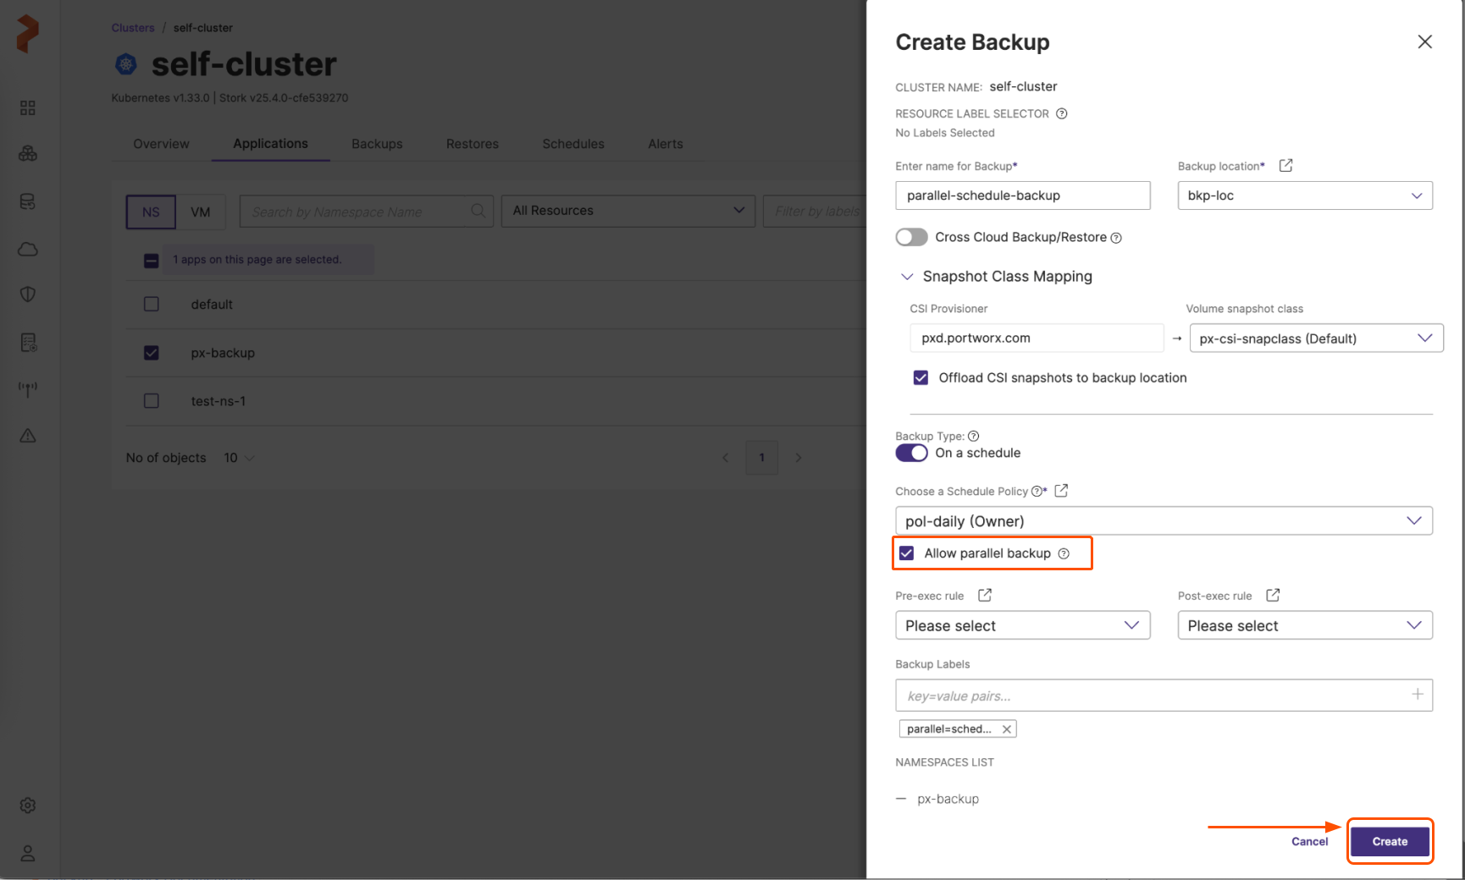Collapse the Snapshot Class Mapping section
The height and width of the screenshot is (880, 1465).
[x=907, y=277]
